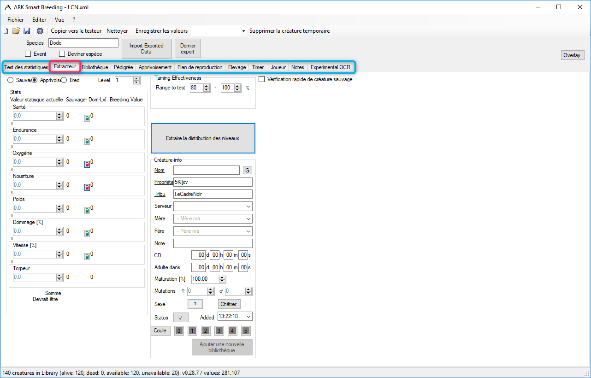
Task: Click color region swatch 0
Action: click(x=179, y=331)
